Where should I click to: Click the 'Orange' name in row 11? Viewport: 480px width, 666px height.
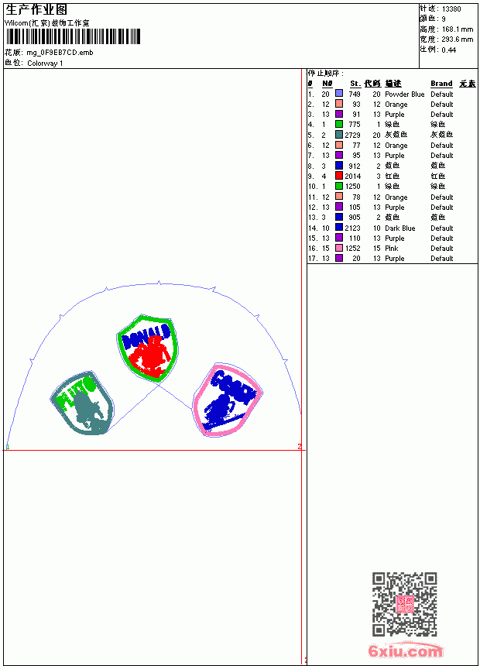click(396, 197)
